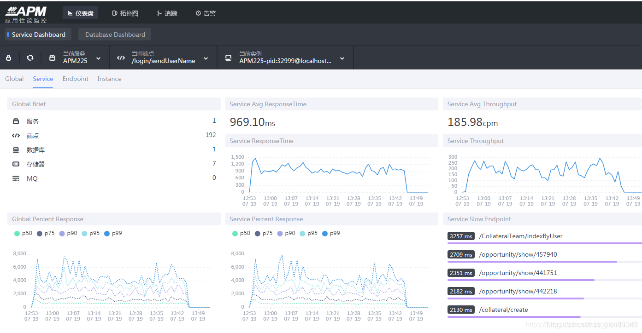Click the 端点 code icon in Global Brief

pyautogui.click(x=16, y=136)
